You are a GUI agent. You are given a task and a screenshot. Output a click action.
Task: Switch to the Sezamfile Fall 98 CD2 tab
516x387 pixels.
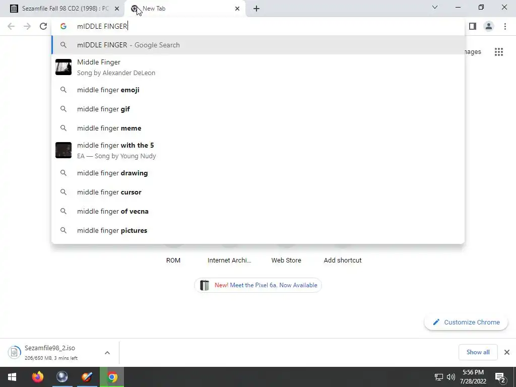(62, 9)
